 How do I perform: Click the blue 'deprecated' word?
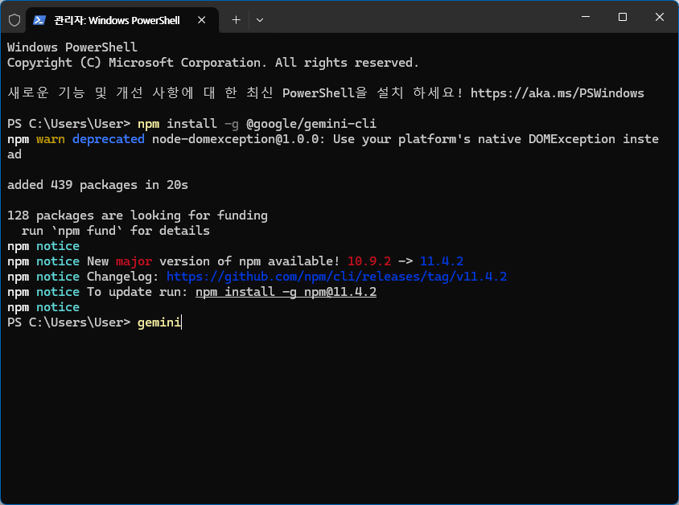[109, 139]
